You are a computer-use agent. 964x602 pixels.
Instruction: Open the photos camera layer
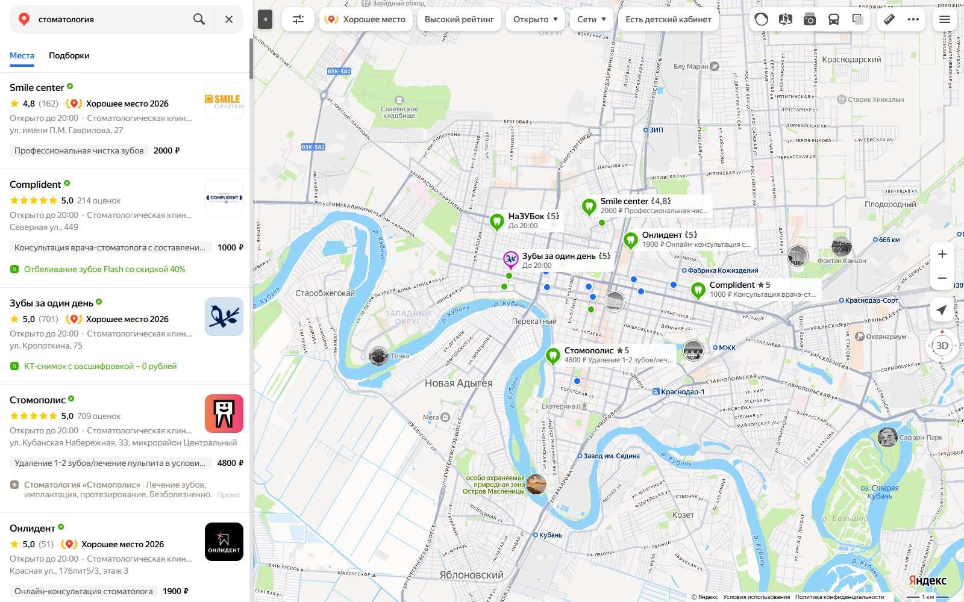[809, 19]
